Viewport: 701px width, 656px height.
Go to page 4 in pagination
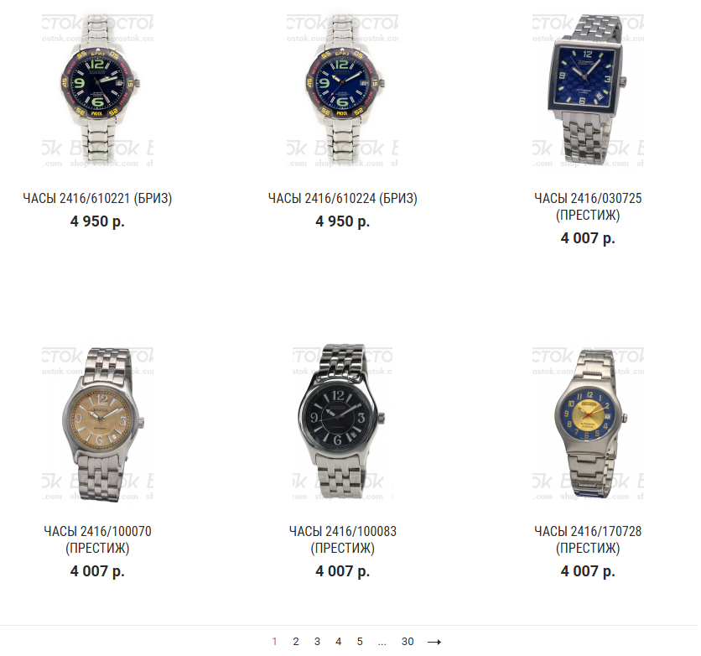339,642
